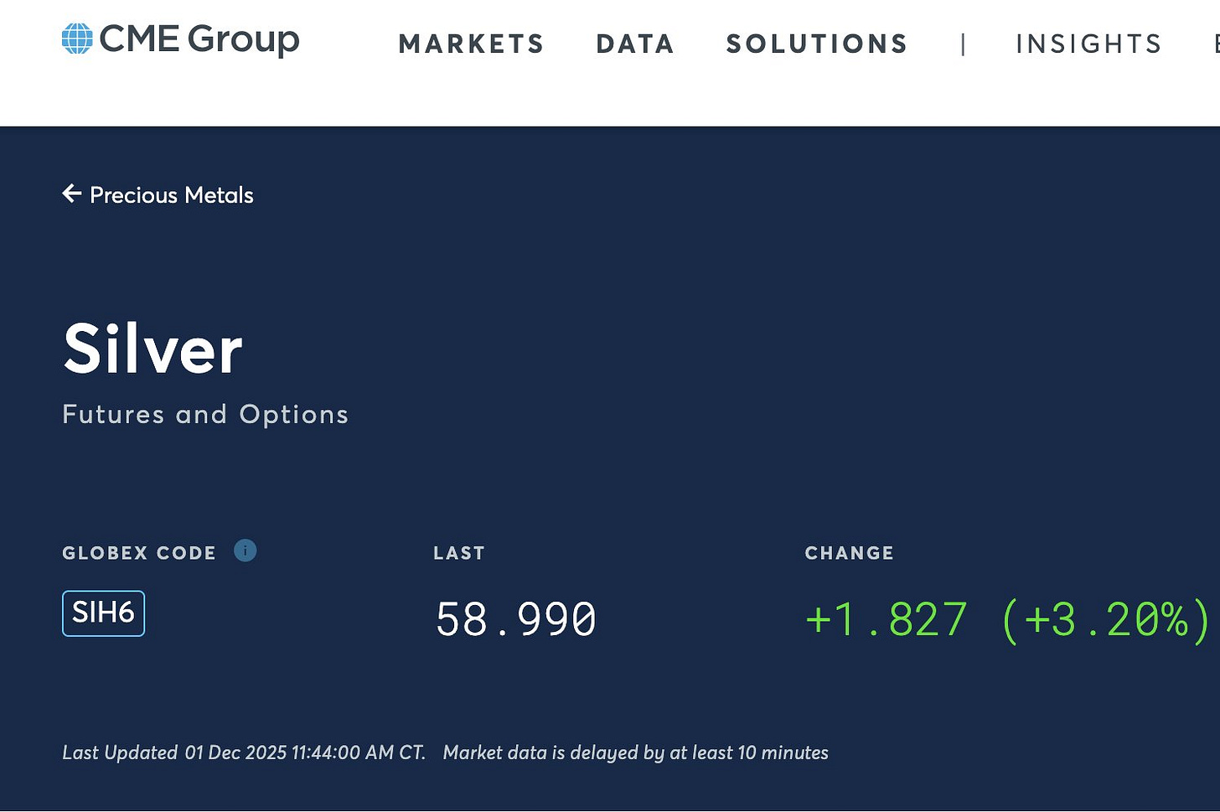Open the Markets menu
The height and width of the screenshot is (812, 1220).
tap(471, 44)
